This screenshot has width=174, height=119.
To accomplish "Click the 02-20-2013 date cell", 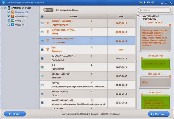I will [x=121, y=32].
